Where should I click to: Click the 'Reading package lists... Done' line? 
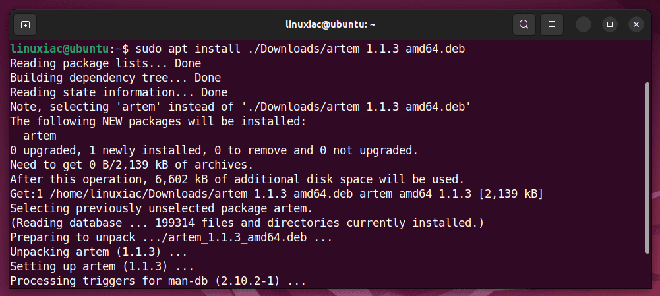[x=105, y=63]
